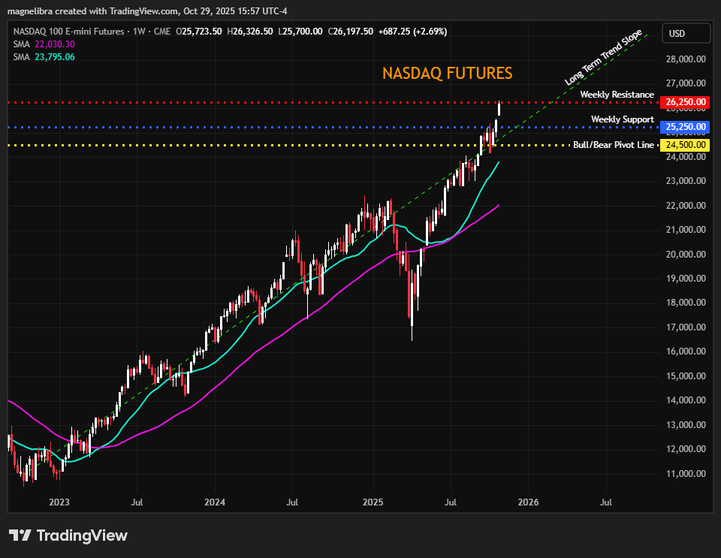Image resolution: width=721 pixels, height=558 pixels.
Task: Click the yellow 24,500.00 price tag
Action: click(x=685, y=145)
